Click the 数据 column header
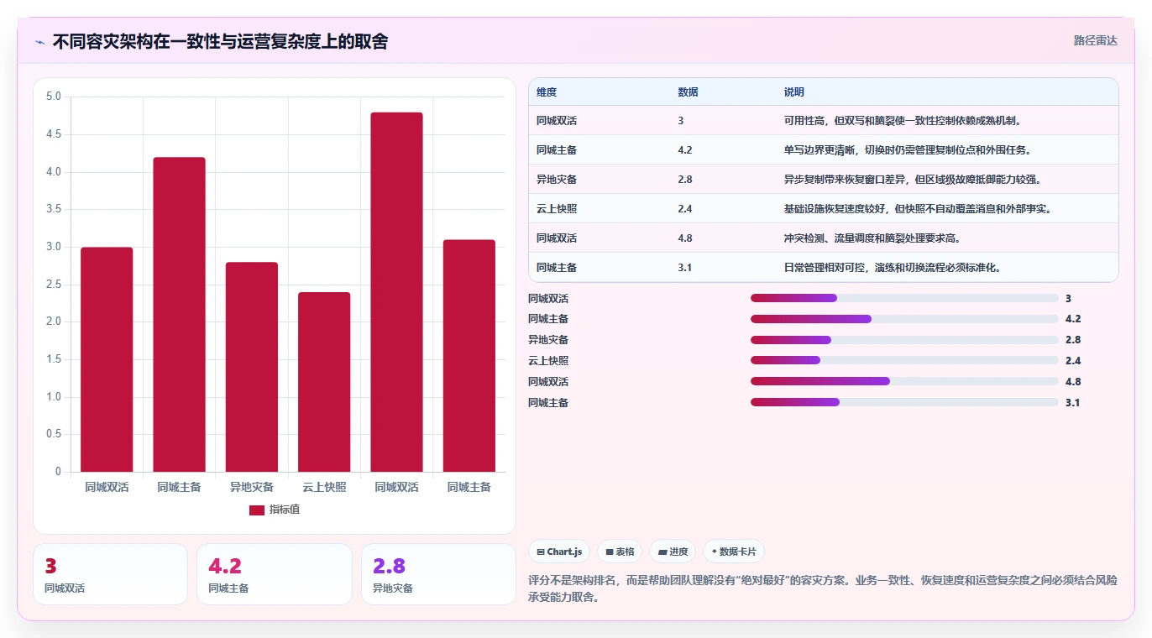 688,92
